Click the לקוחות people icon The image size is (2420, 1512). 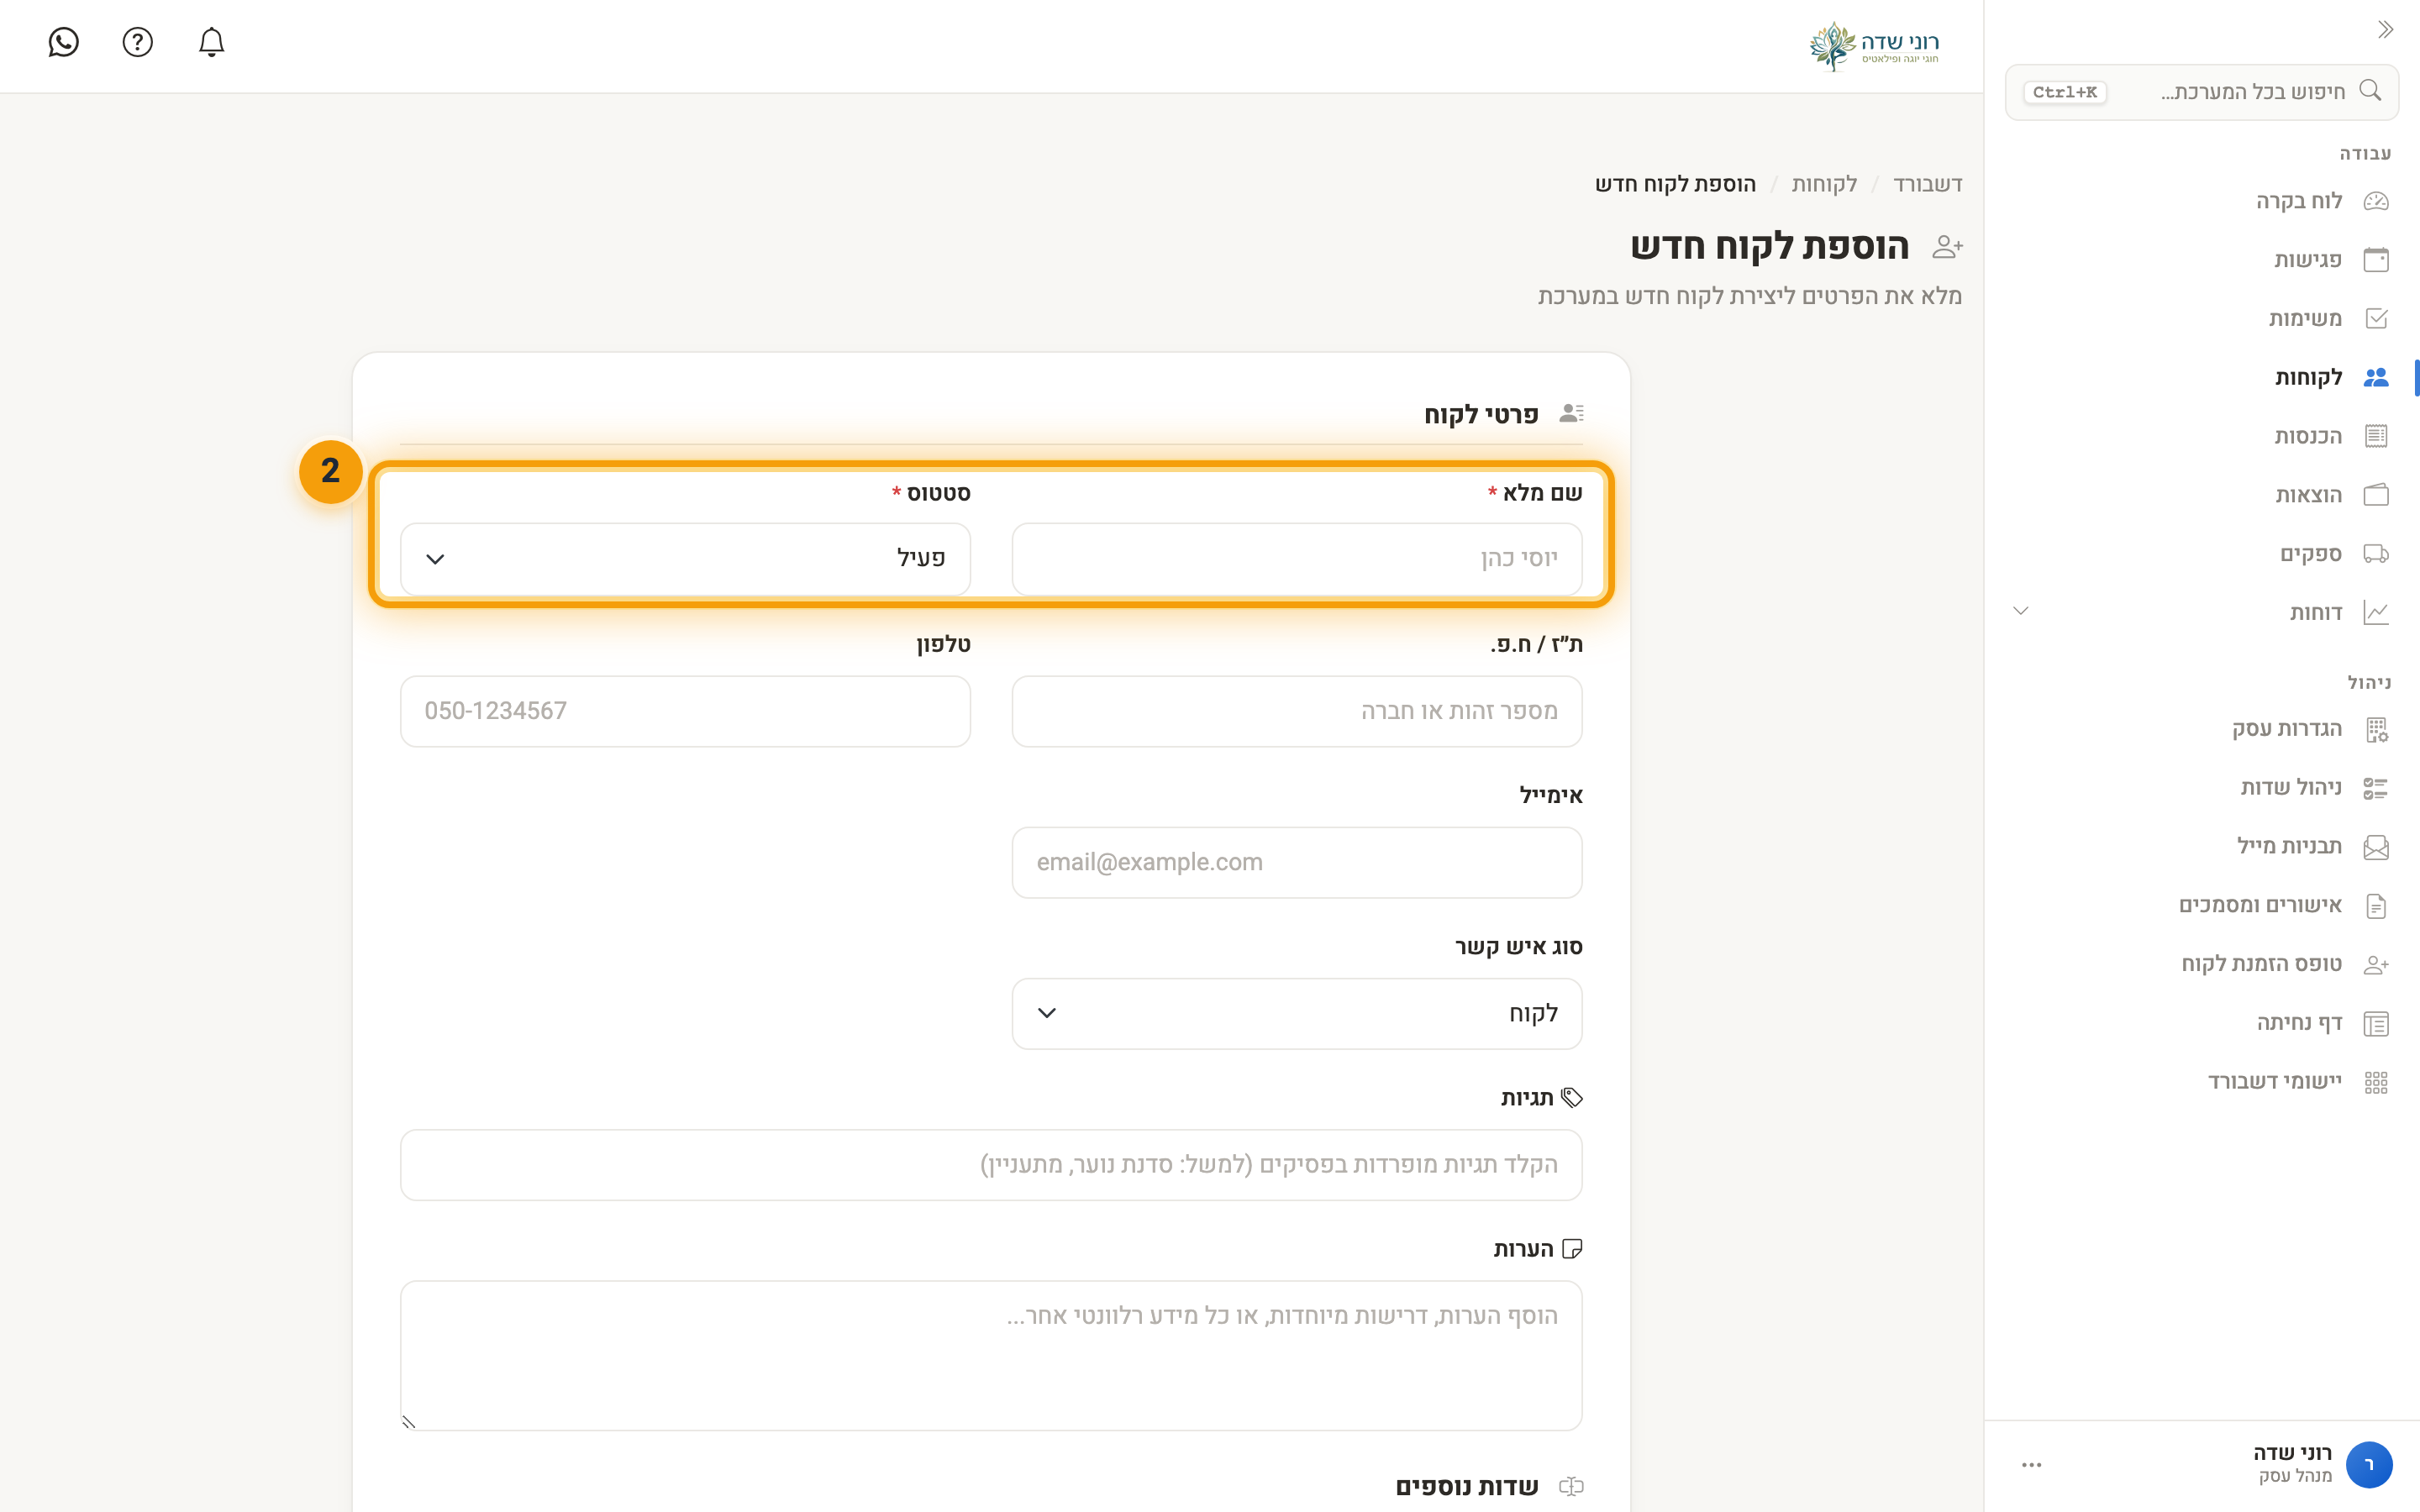[2376, 377]
